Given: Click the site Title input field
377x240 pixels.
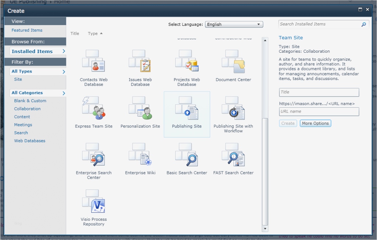Looking at the screenshot, I should (319, 92).
